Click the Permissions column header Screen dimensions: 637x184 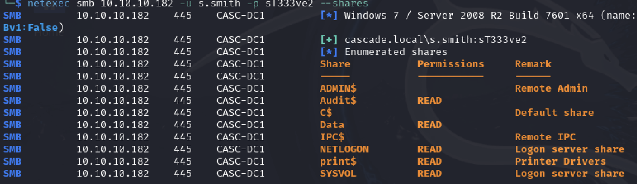(x=451, y=64)
